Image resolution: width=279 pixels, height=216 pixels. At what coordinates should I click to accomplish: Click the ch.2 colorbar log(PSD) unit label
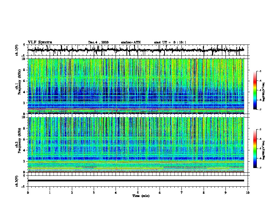(264, 150)
